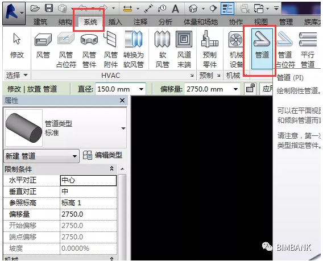Select the Measure tool icon
Screen dimensions: 323x261
coord(127,9)
